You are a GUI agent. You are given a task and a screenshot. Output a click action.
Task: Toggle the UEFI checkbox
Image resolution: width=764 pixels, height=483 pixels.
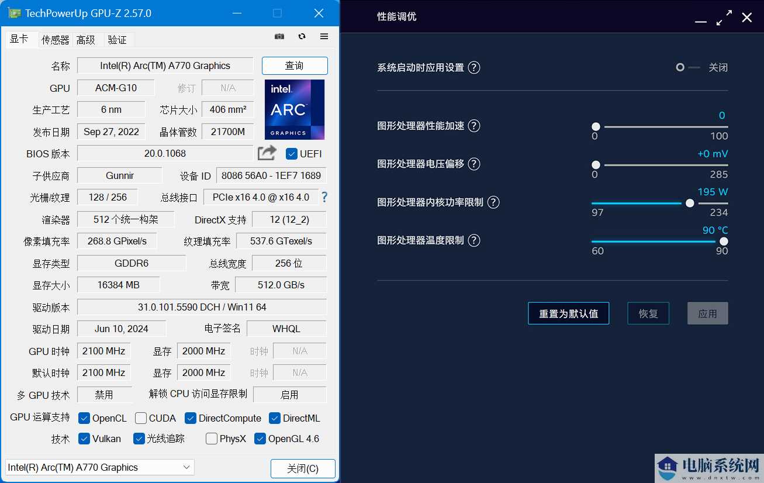click(x=292, y=154)
